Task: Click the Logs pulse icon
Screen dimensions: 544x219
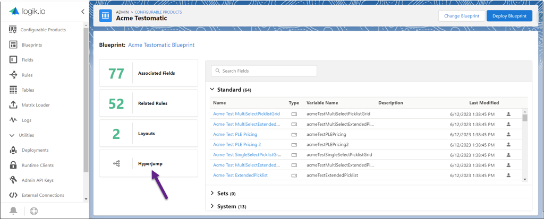Action: [x=13, y=120]
